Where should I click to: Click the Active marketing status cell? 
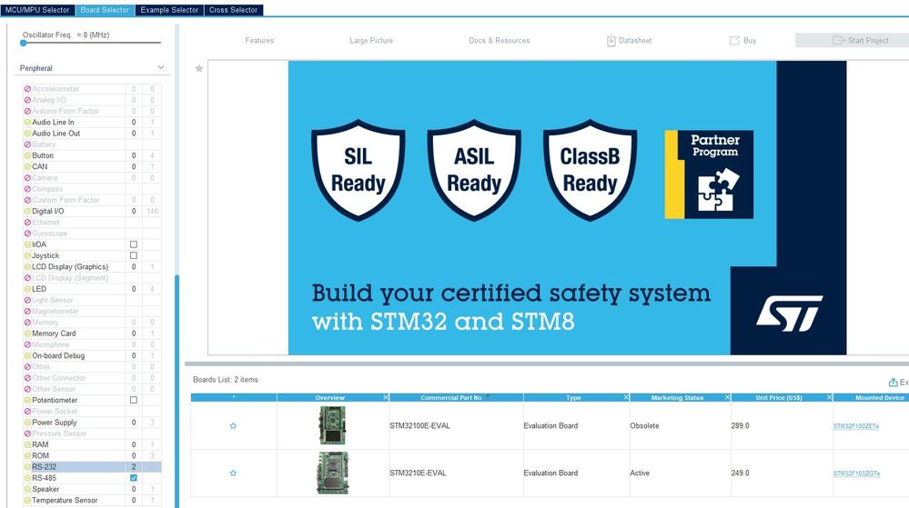681,473
